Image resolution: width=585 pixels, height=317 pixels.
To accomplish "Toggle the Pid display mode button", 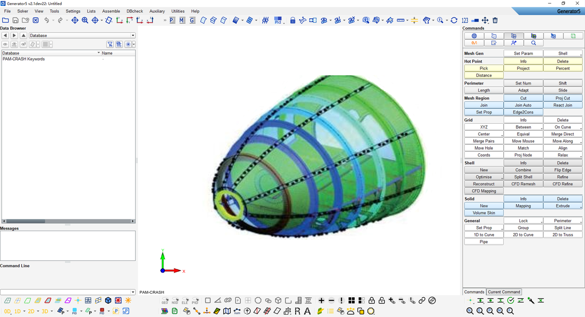I will click(x=278, y=20).
